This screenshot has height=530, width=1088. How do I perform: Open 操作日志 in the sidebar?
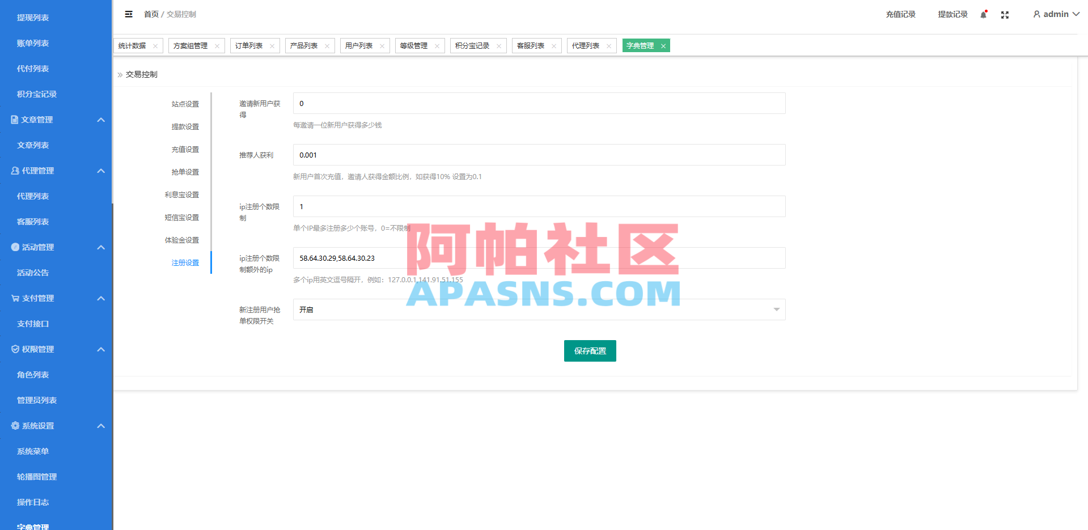click(x=33, y=502)
